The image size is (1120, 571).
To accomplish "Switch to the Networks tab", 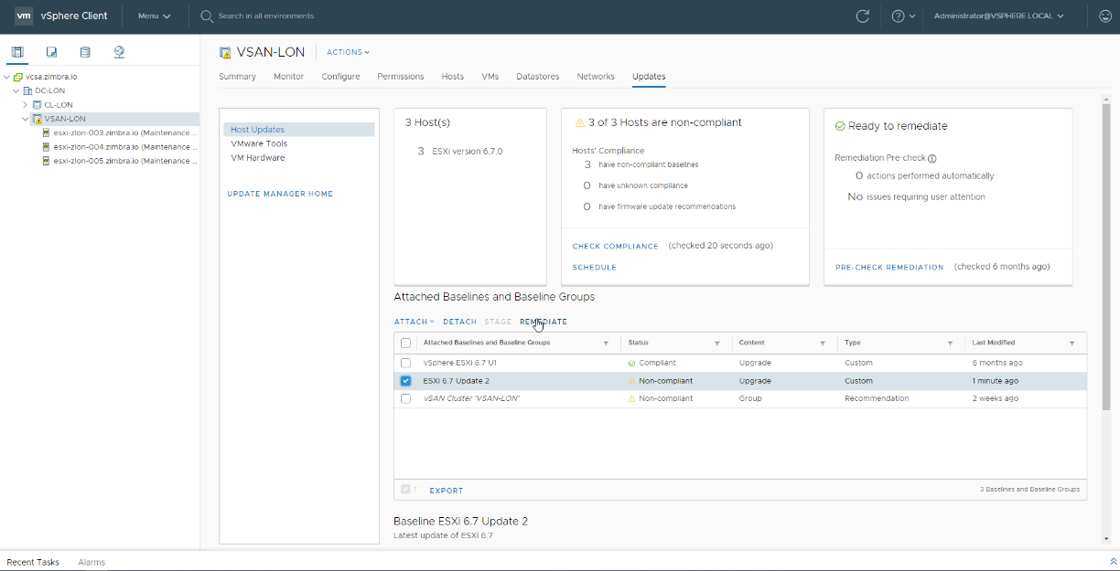I will click(x=596, y=77).
